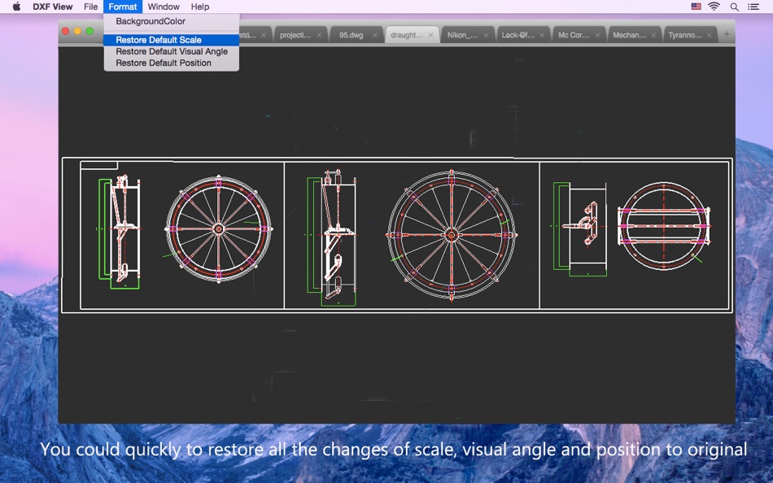This screenshot has height=483, width=773.
Task: Close the Nikon tab
Action: (x=487, y=36)
